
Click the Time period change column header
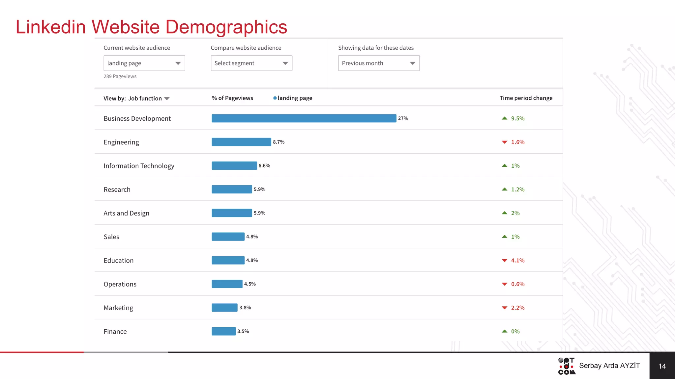[526, 98]
